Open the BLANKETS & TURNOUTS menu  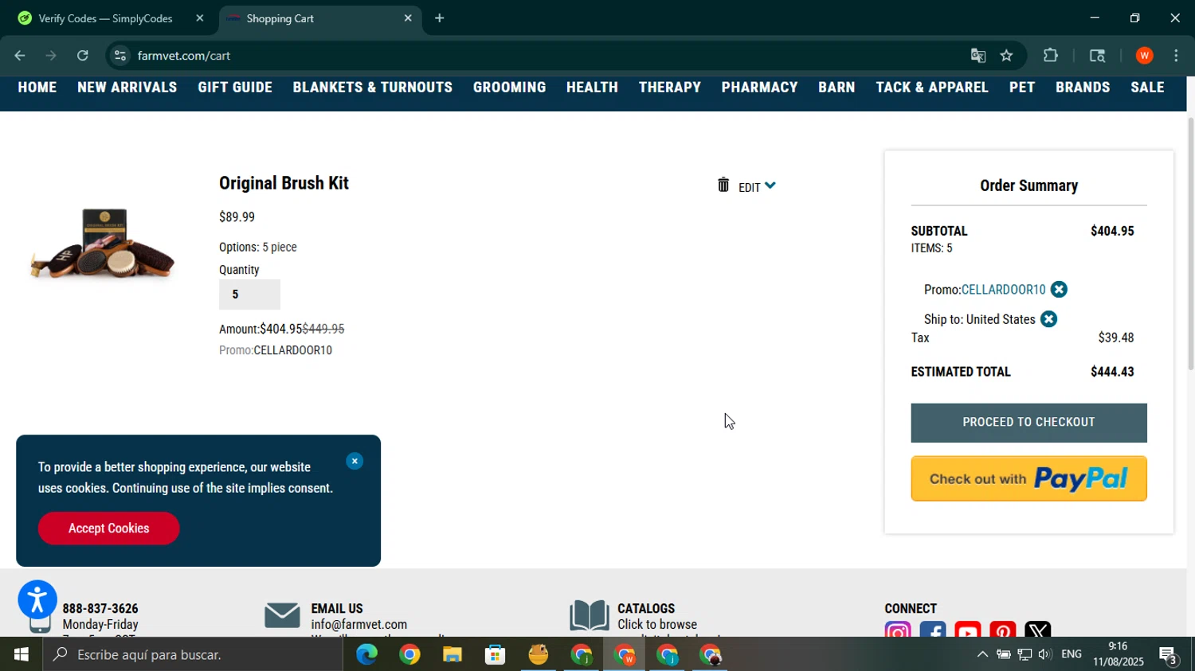tap(373, 88)
